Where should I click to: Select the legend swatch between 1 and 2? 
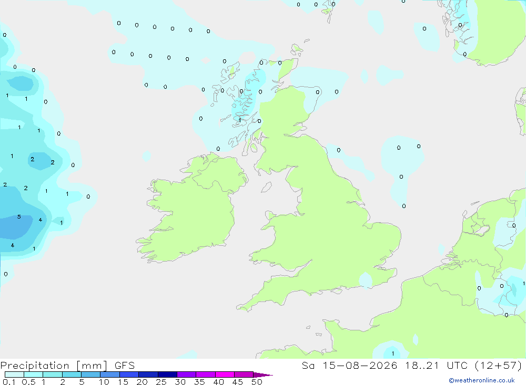click(53, 374)
